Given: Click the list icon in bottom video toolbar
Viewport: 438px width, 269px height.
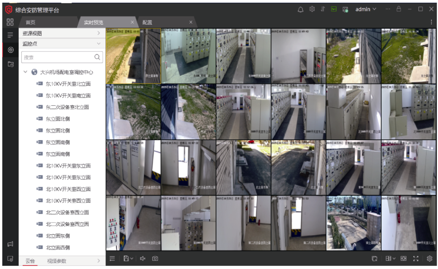Looking at the screenshot, I should click(x=112, y=259).
